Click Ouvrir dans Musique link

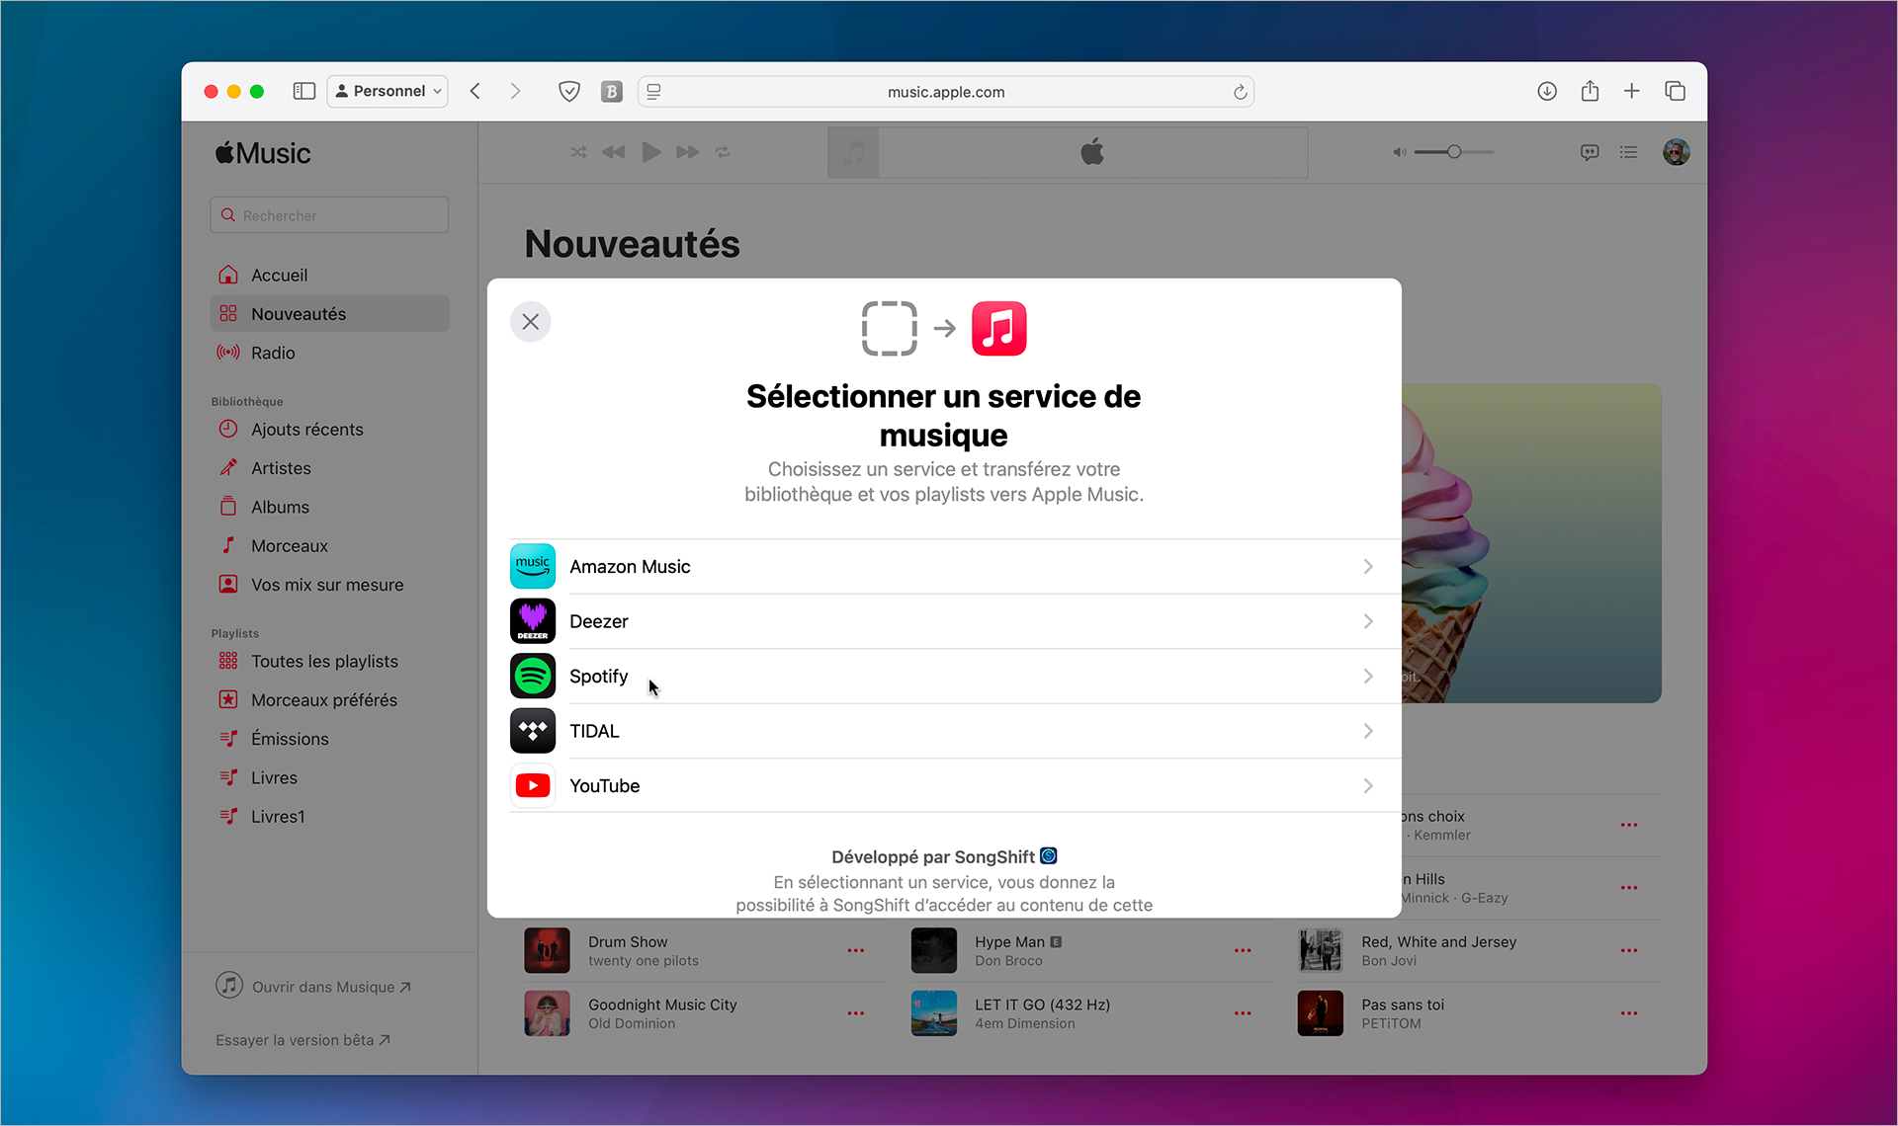point(313,987)
